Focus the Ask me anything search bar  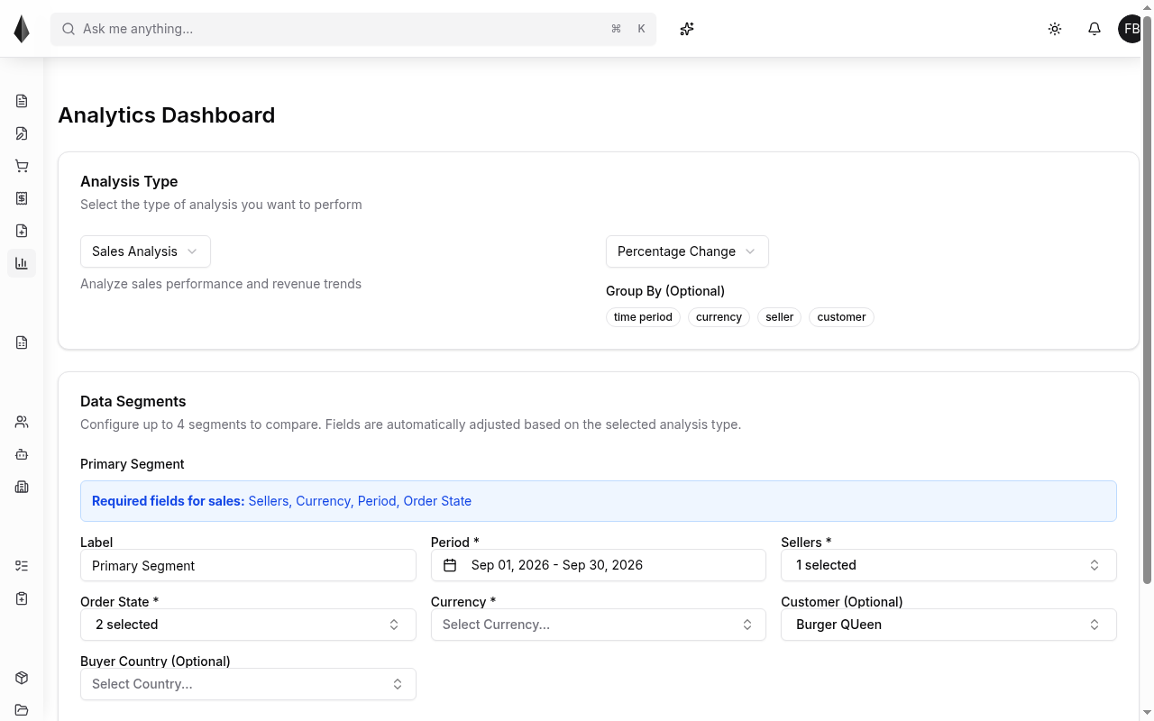point(353,29)
